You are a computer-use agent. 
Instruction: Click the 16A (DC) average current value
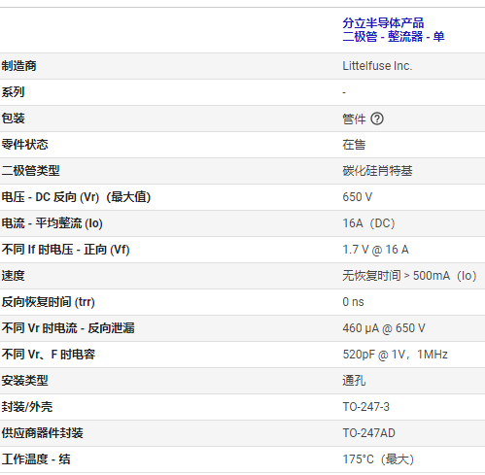pyautogui.click(x=368, y=223)
